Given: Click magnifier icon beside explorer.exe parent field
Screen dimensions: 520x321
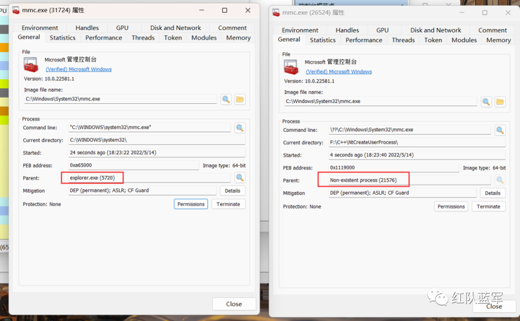Looking at the screenshot, I should [240, 178].
